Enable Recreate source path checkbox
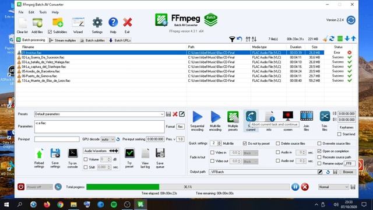This screenshot has height=210, width=373. [319, 157]
